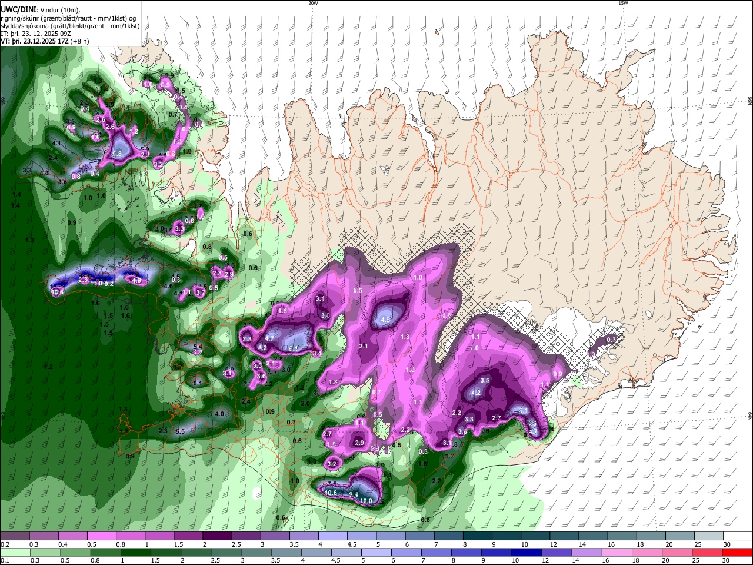Click the '10.0' precipitation value near the south coast

pos(366,501)
